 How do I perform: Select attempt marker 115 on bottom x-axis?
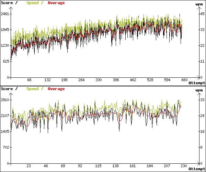[x=99, y=166]
